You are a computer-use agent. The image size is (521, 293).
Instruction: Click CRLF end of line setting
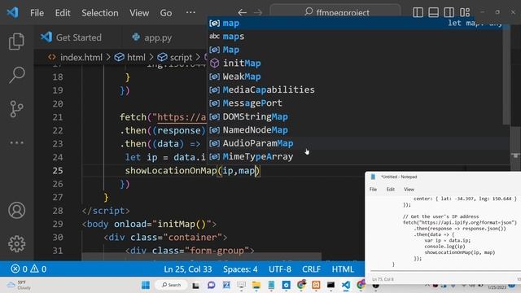coord(311,269)
